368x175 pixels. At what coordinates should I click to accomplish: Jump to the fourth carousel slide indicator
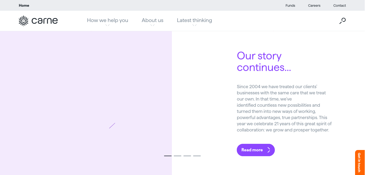[x=197, y=156]
